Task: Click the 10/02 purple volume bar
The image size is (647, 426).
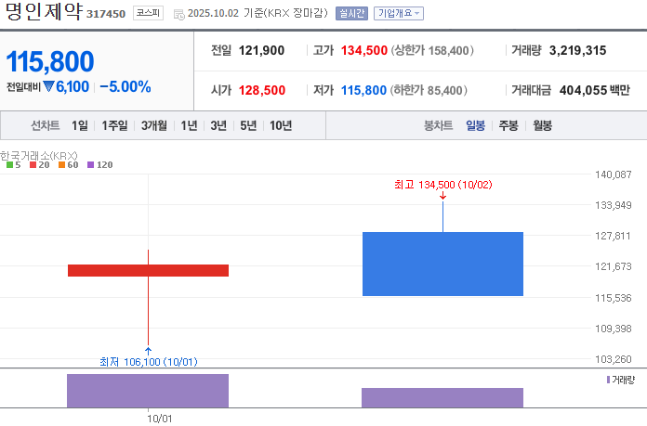Action: pyautogui.click(x=442, y=398)
